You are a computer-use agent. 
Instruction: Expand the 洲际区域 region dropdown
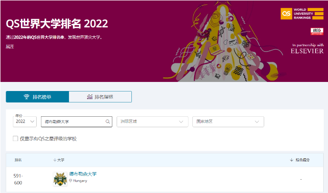[152, 122]
